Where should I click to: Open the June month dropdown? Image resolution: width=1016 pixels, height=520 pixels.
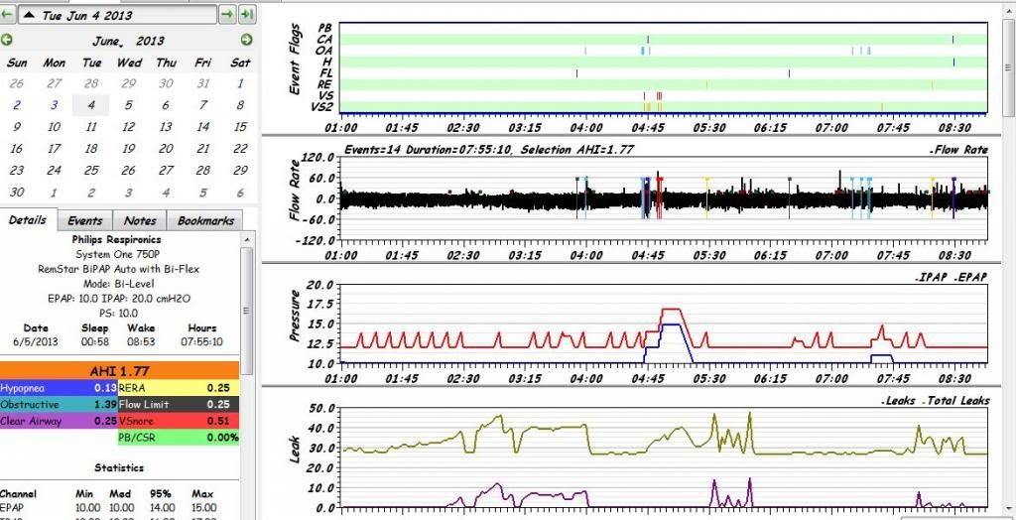click(109, 41)
